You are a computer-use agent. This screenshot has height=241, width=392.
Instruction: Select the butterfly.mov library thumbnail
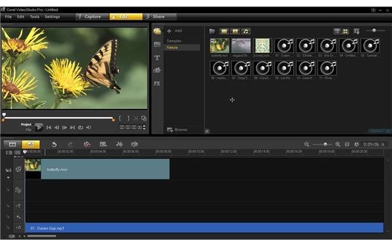(220, 46)
